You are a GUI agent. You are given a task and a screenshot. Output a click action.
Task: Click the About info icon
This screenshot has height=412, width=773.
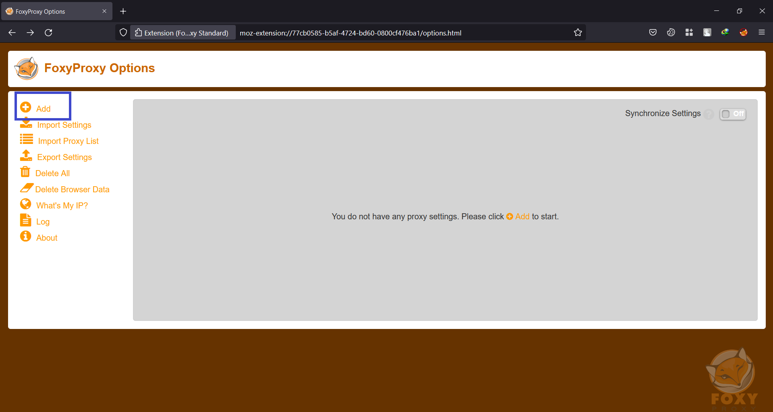(26, 236)
